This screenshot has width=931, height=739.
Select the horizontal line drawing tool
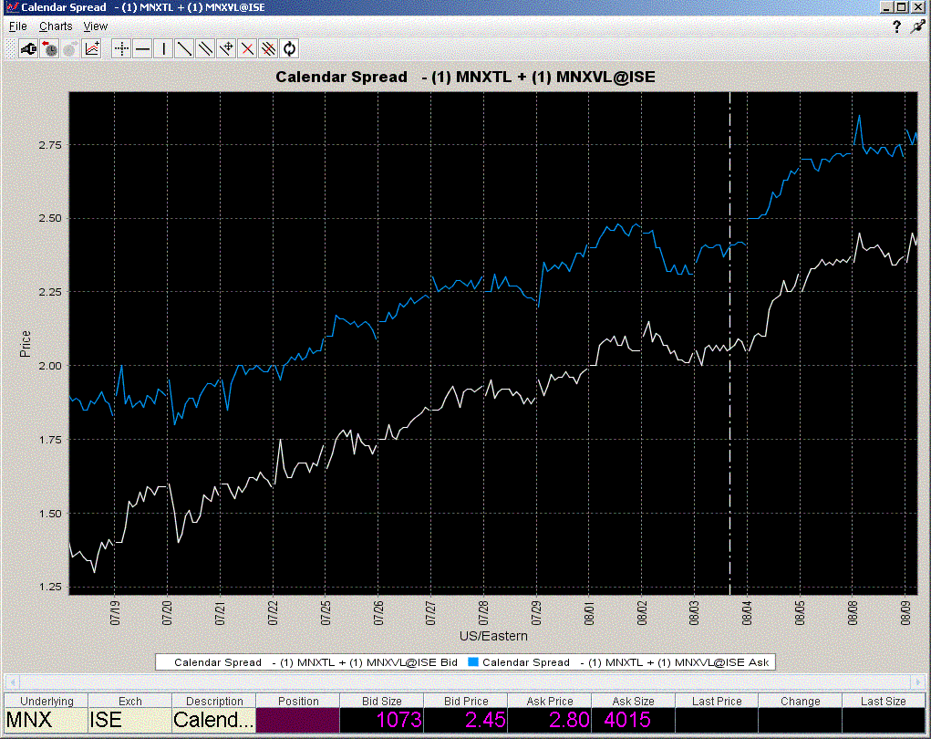(x=142, y=48)
